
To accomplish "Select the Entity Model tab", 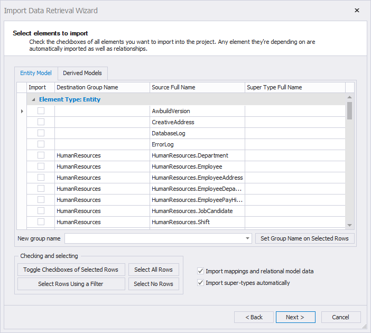I will (x=36, y=73).
